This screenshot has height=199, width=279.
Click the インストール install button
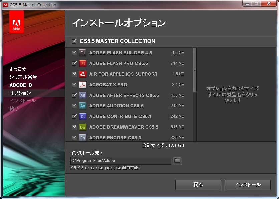(x=248, y=185)
